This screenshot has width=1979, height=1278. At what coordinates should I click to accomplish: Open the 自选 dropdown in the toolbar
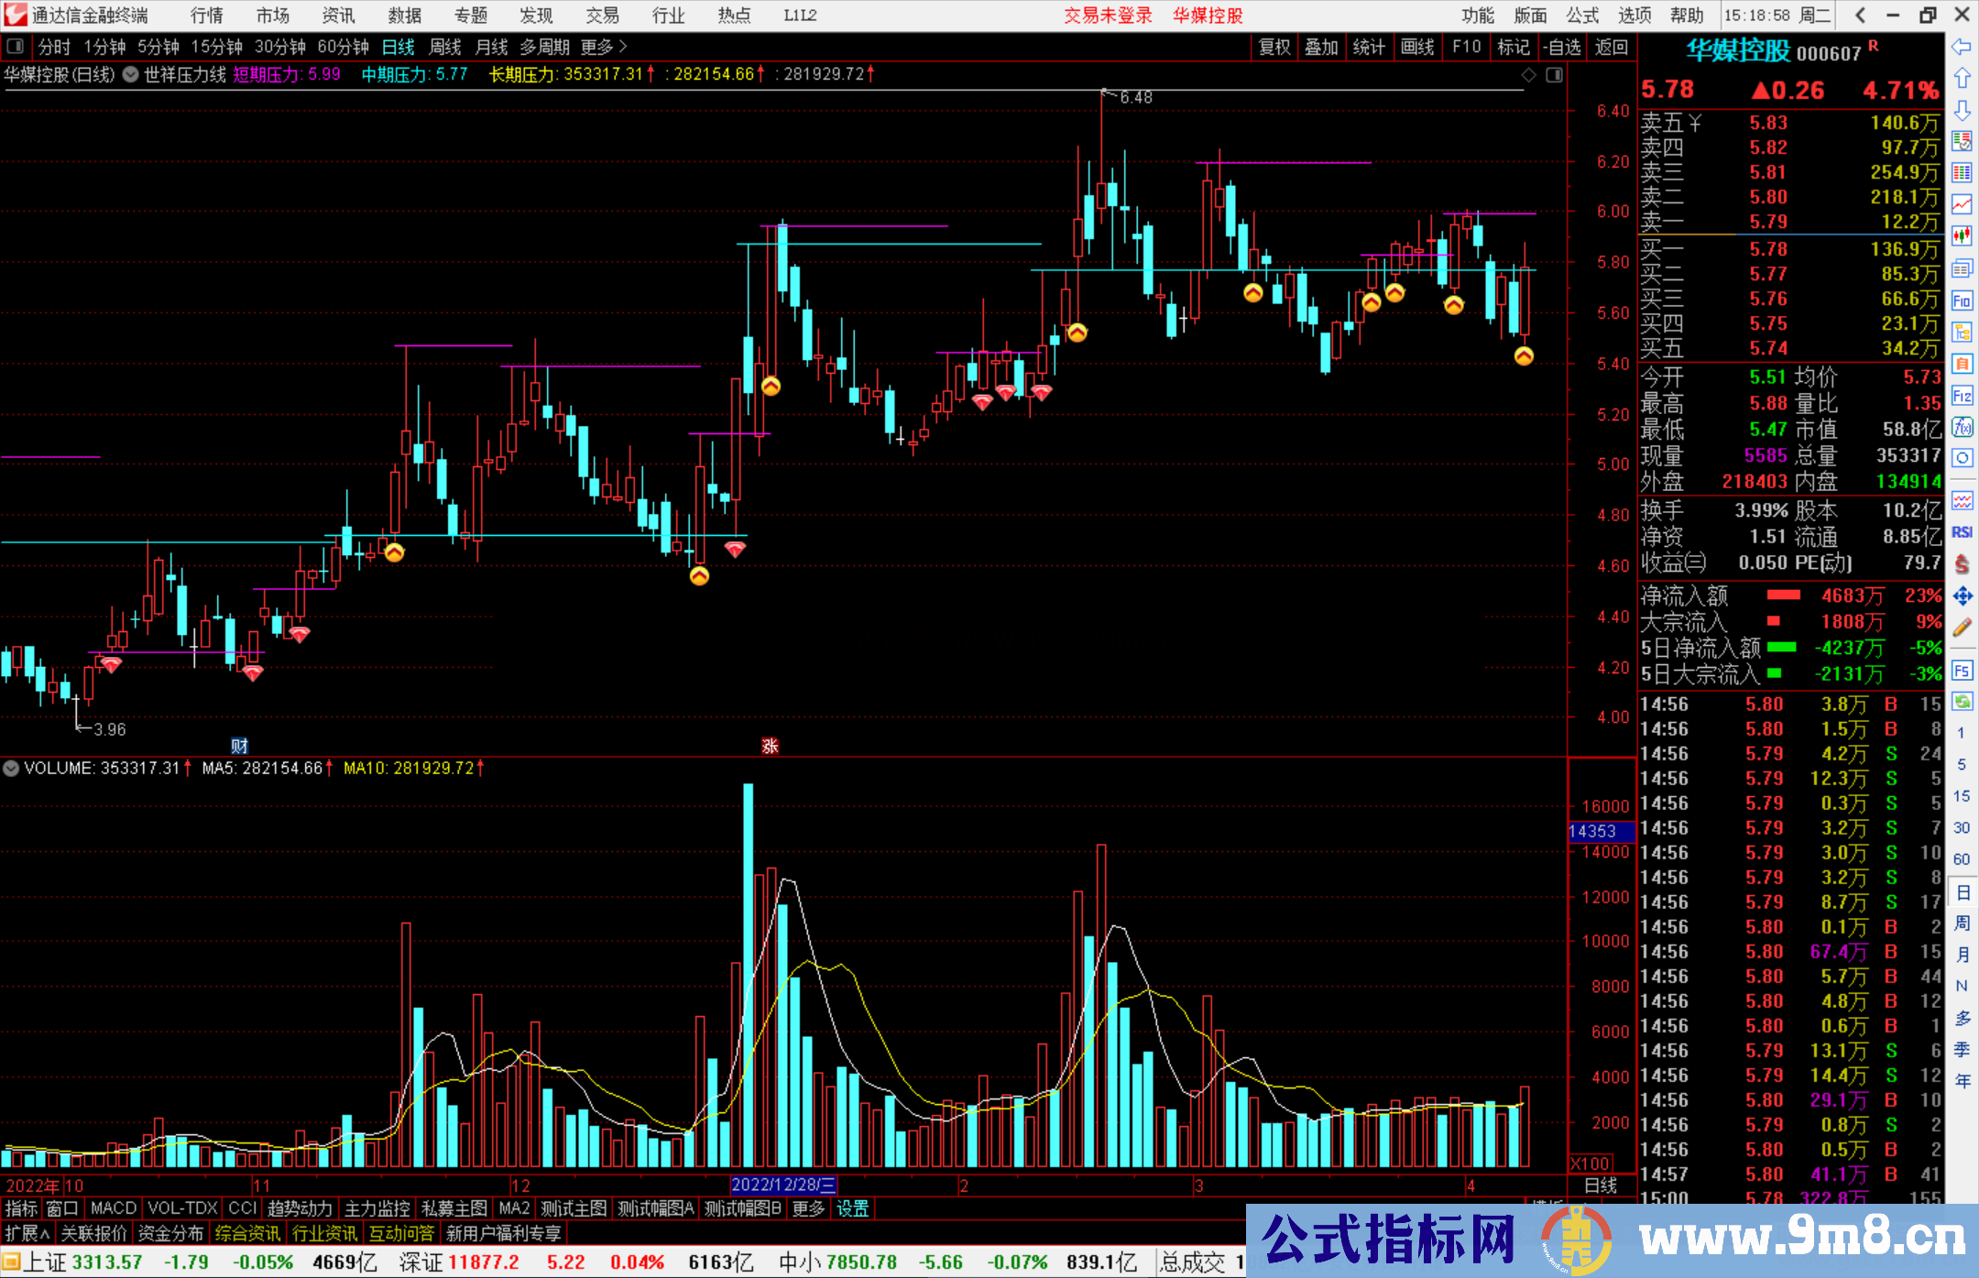pos(1562,47)
